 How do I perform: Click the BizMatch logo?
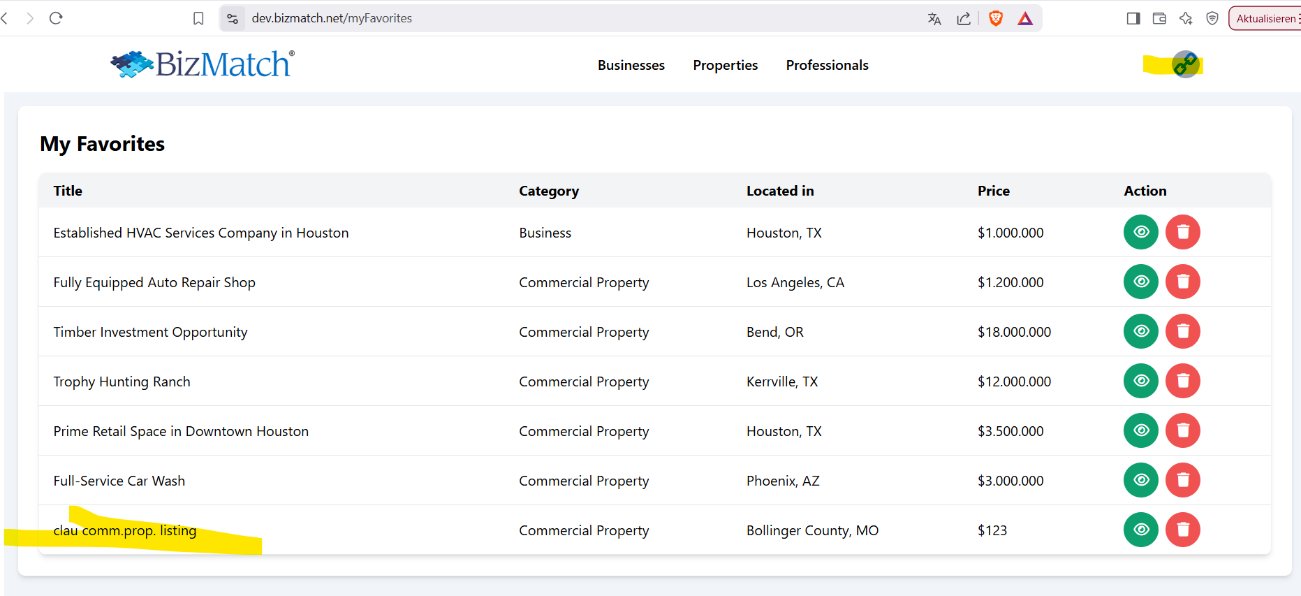pos(203,64)
